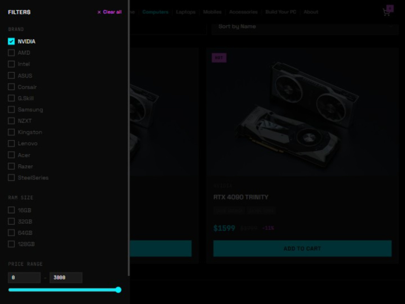
Task: Click the filters panel vertical scrollbar
Action: coord(129,138)
